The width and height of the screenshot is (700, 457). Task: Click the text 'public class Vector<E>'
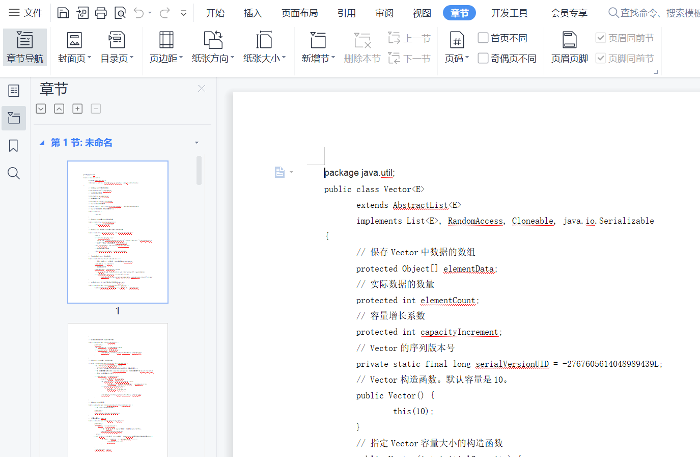click(374, 189)
